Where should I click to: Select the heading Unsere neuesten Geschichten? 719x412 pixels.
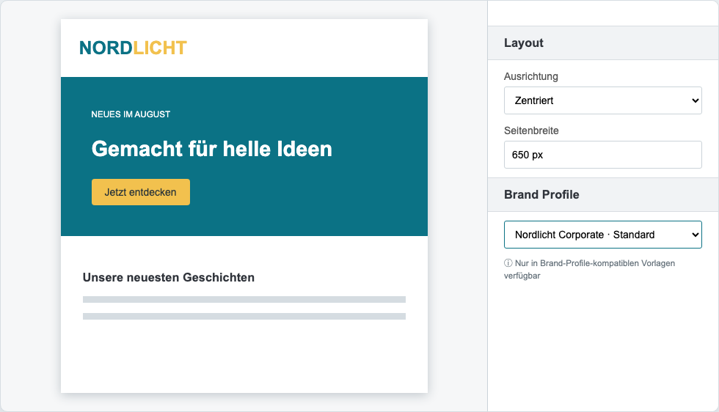[x=168, y=277]
